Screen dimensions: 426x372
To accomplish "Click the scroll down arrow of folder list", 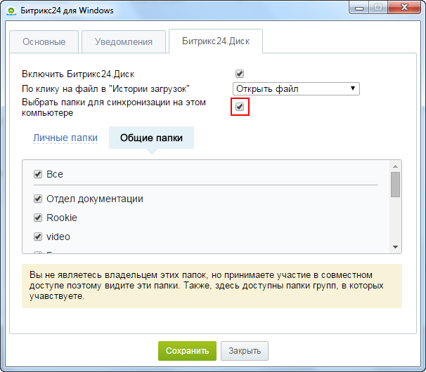I will tap(395, 247).
